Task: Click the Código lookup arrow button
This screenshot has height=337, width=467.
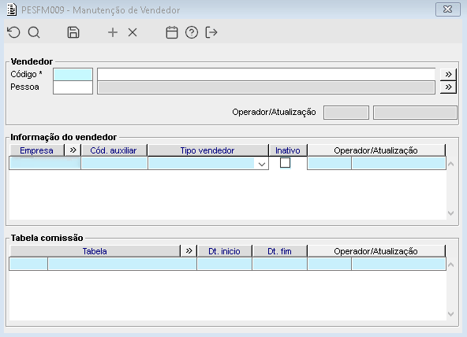Action: tap(448, 74)
